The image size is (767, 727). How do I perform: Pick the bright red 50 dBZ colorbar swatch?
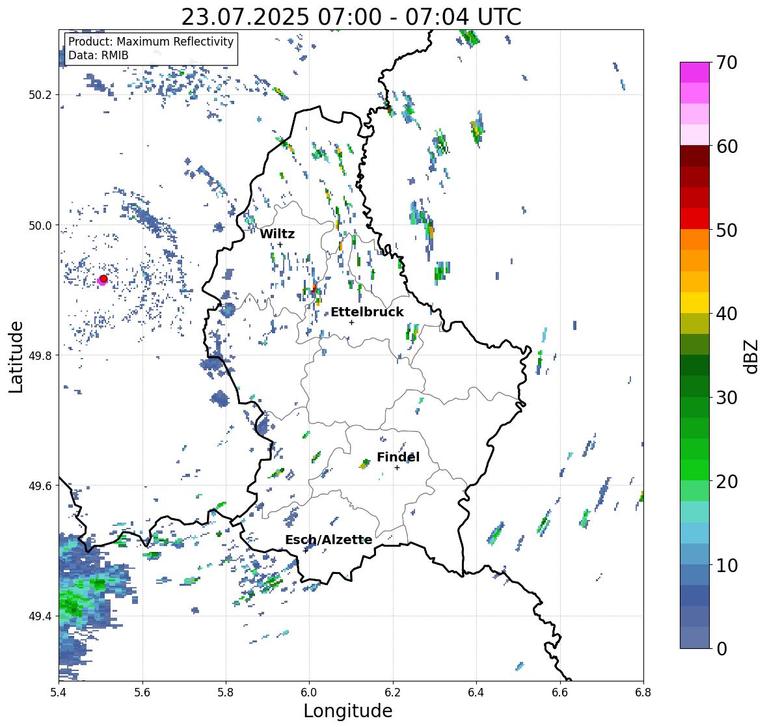pyautogui.click(x=695, y=219)
